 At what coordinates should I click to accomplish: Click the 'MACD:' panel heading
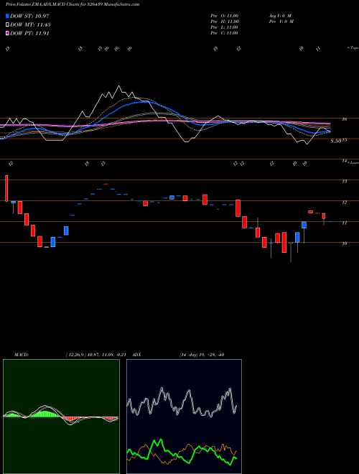coord(22,355)
